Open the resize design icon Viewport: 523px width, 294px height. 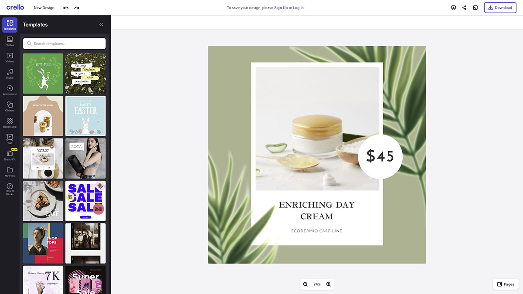pyautogui.click(x=475, y=8)
